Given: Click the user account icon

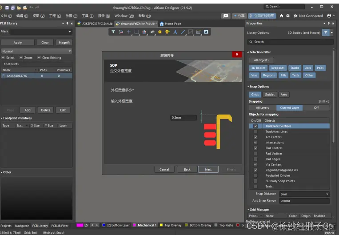Looking at the screenshot, I should pos(329,16).
